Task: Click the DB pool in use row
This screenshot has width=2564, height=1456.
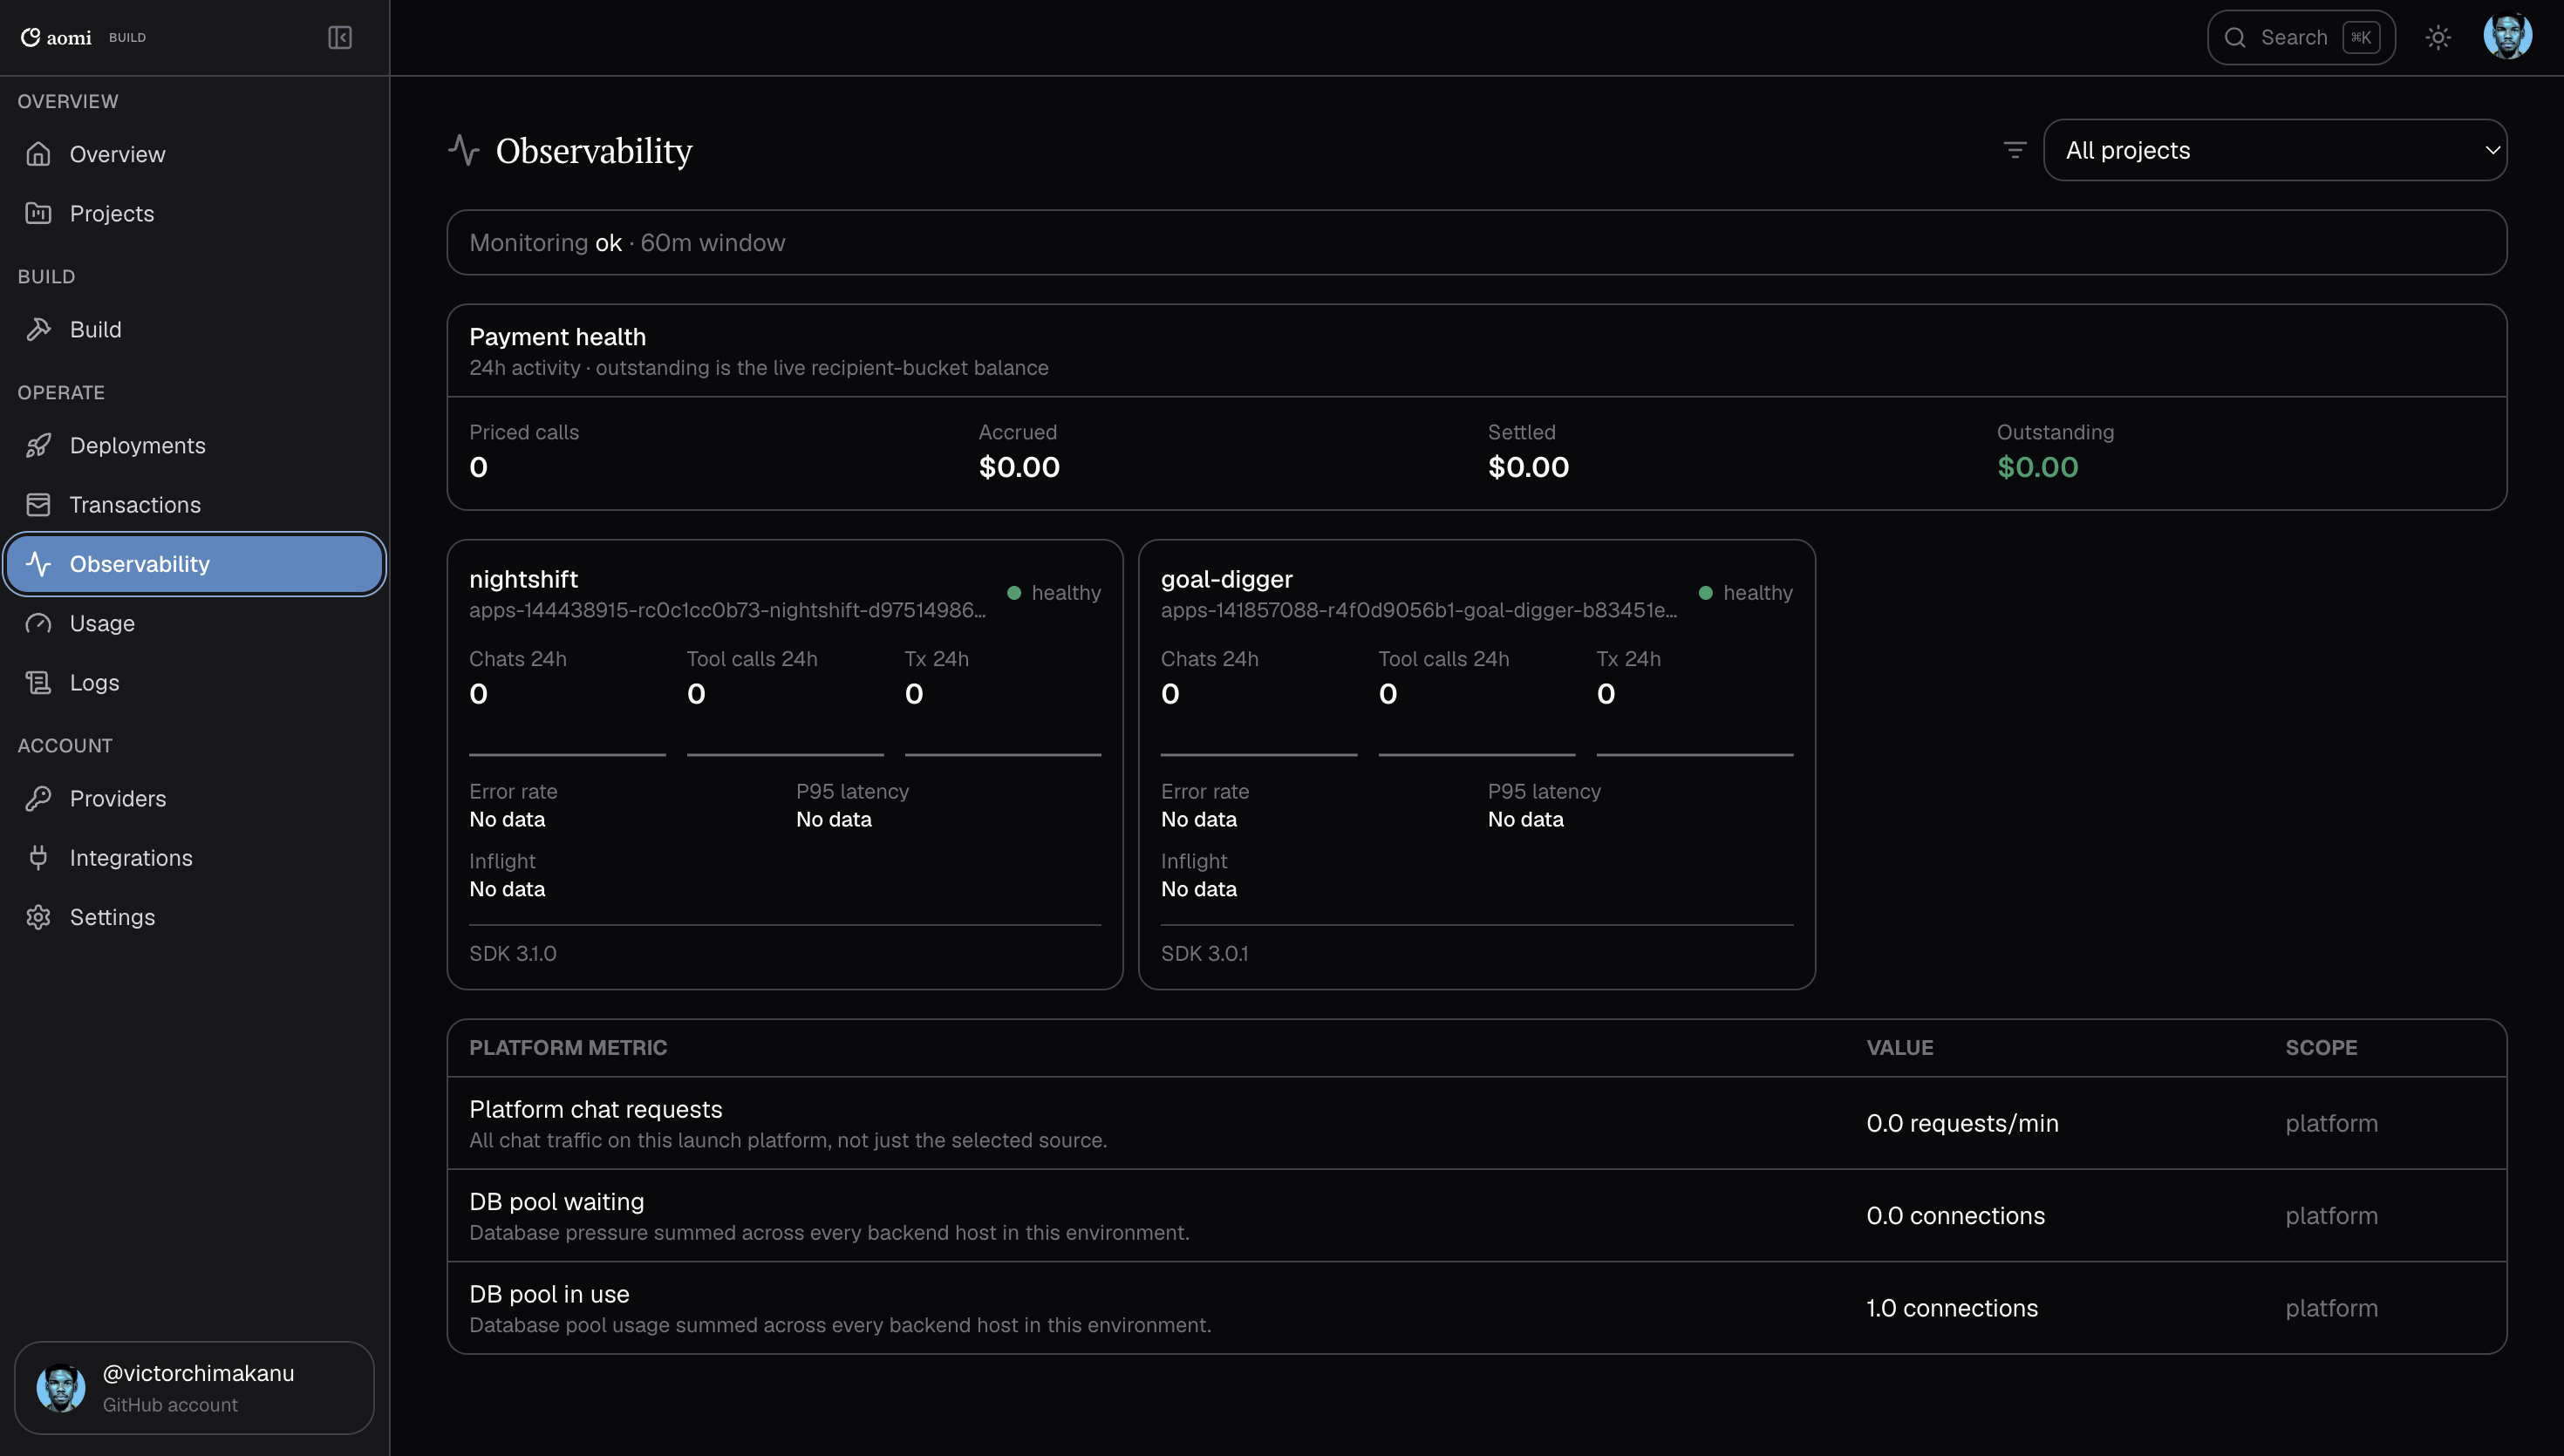Action: [1476, 1308]
